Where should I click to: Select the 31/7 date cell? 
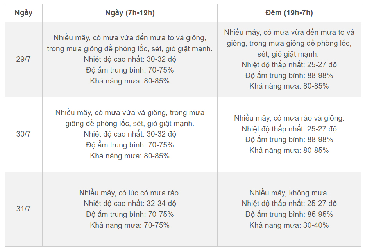pos(23,209)
